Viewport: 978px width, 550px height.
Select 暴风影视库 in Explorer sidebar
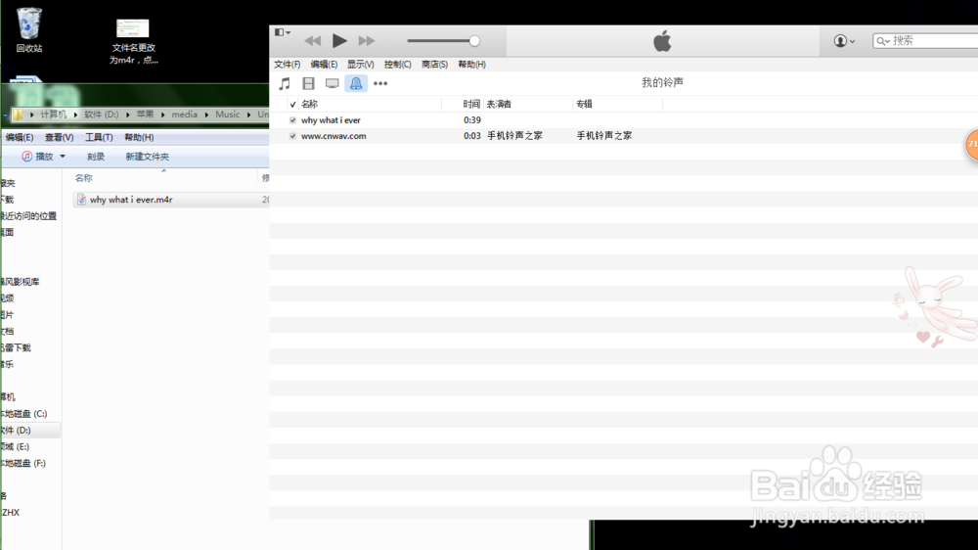point(20,282)
